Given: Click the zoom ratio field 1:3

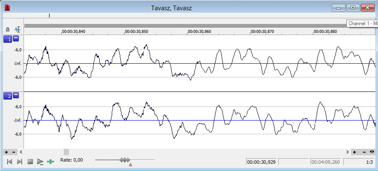Looking at the screenshot, I should tap(358, 162).
